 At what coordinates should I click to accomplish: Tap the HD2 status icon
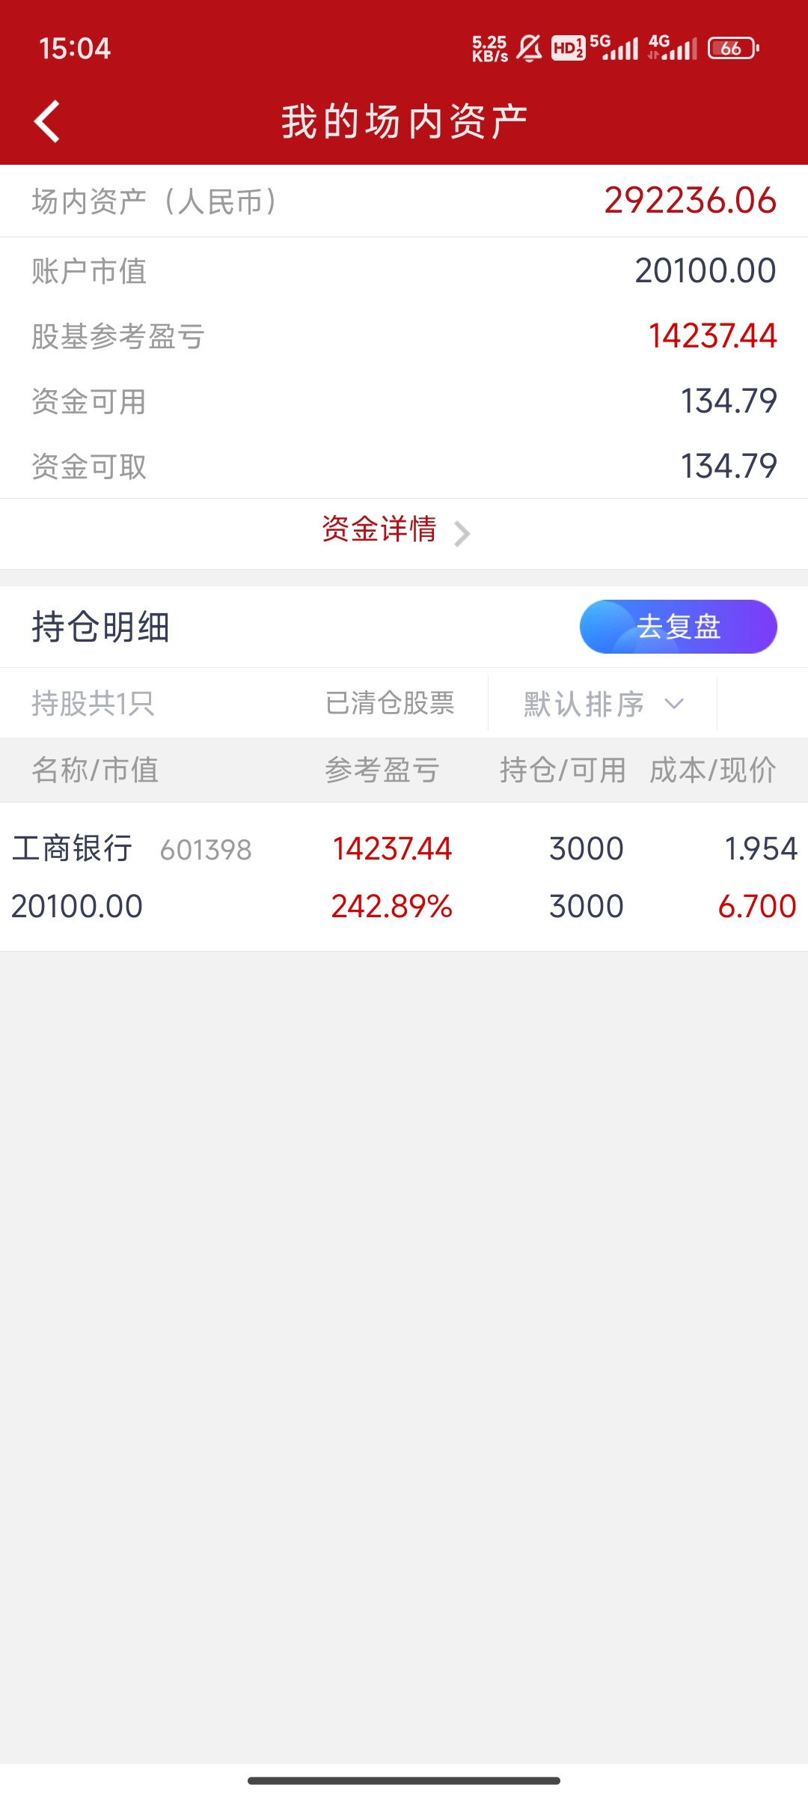(568, 49)
